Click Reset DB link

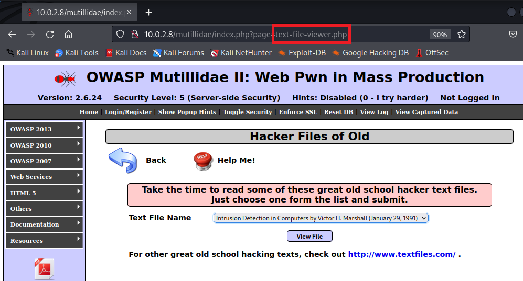(338, 112)
